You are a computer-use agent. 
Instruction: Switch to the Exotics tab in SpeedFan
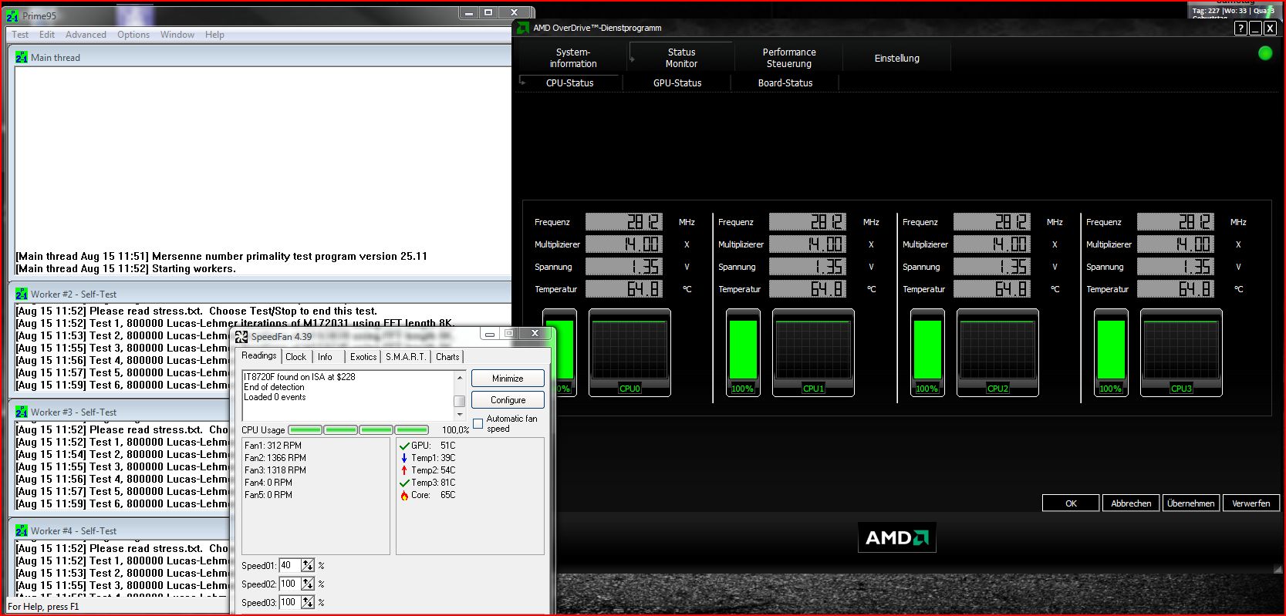pyautogui.click(x=363, y=357)
